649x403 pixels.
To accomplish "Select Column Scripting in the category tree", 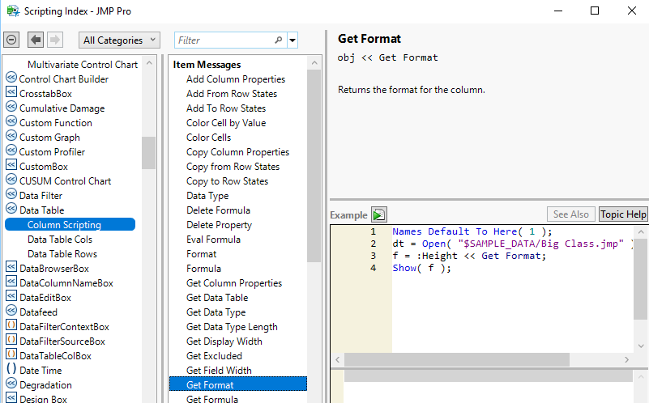I will pyautogui.click(x=70, y=224).
